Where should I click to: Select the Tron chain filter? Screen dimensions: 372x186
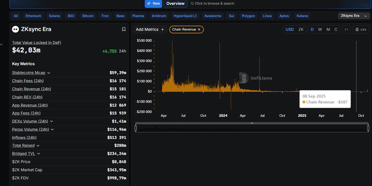105,16
